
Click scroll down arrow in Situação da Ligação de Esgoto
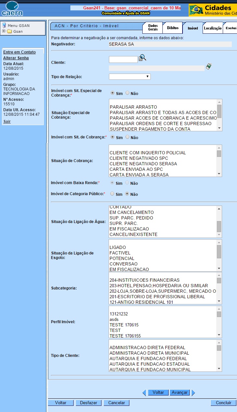pos(219,269)
